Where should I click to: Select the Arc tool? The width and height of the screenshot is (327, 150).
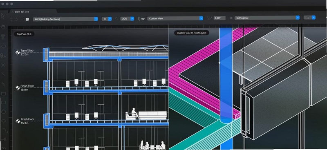[4, 130]
